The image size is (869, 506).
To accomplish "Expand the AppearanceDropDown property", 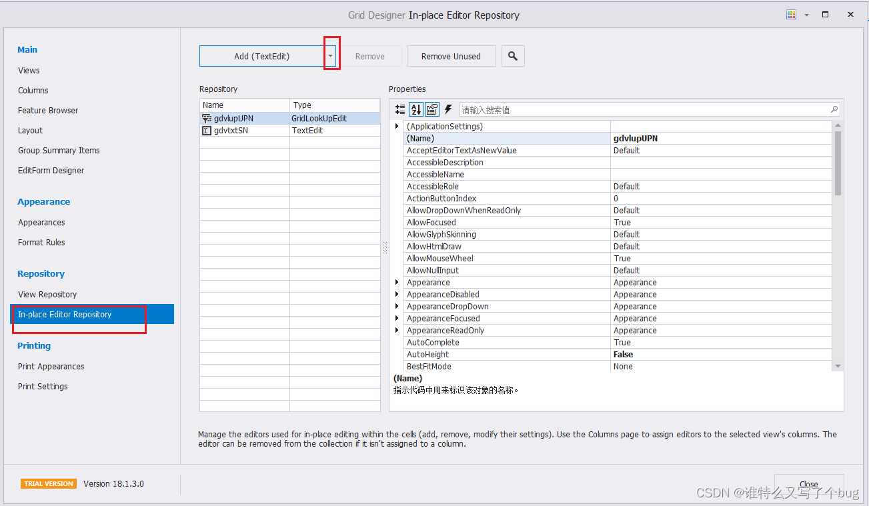I will click(x=397, y=306).
